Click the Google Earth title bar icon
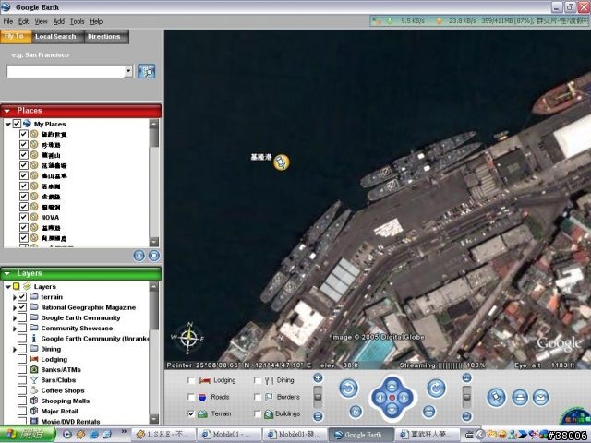 pyautogui.click(x=6, y=6)
